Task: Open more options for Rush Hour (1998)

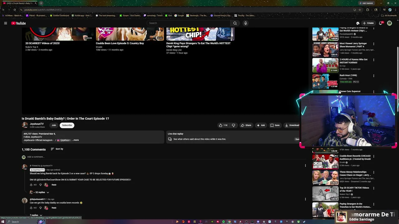Action: click(x=374, y=76)
